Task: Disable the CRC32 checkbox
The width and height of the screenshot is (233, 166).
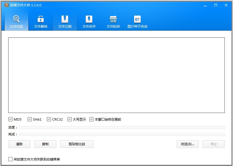Action: coord(49,119)
